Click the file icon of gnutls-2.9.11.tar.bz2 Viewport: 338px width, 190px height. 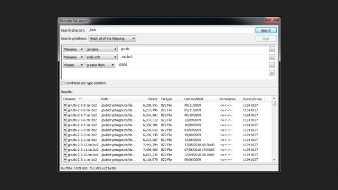click(x=65, y=150)
